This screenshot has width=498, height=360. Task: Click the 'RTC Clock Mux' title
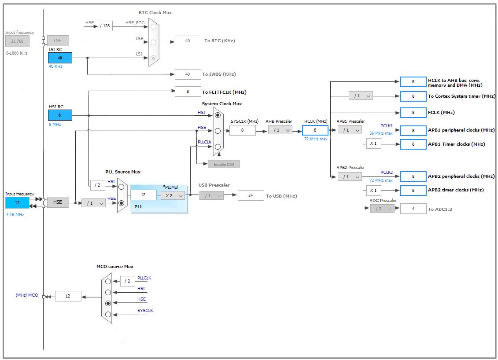[155, 13]
